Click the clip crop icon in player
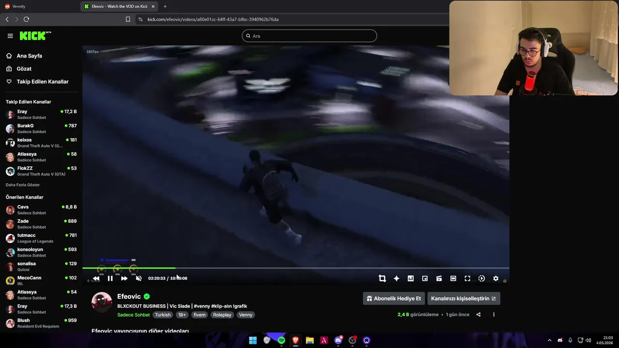The height and width of the screenshot is (348, 619). tap(382, 278)
